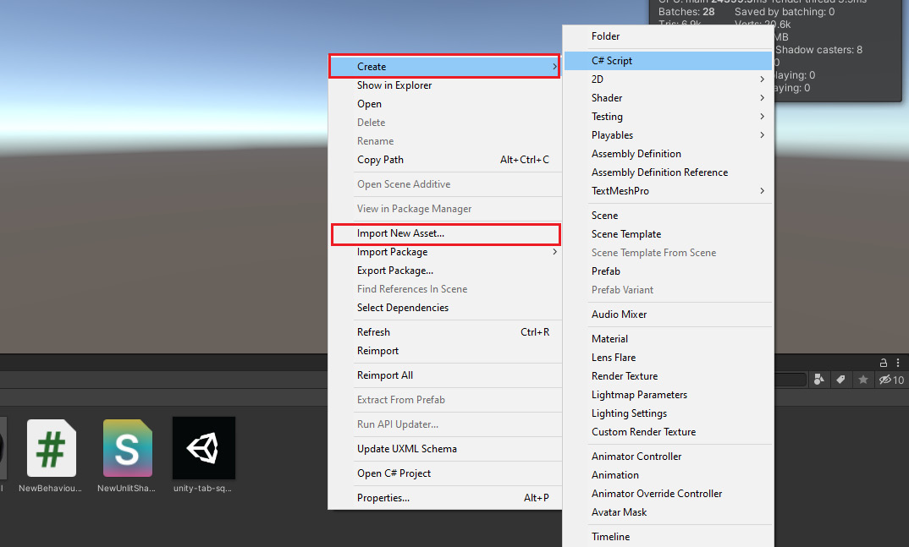Select Assembly Definition in Create submenu
Viewport: 909px width, 547px height.
(668, 153)
